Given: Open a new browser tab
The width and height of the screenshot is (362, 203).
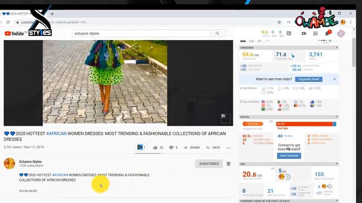Looking at the screenshot, I should point(52,14).
